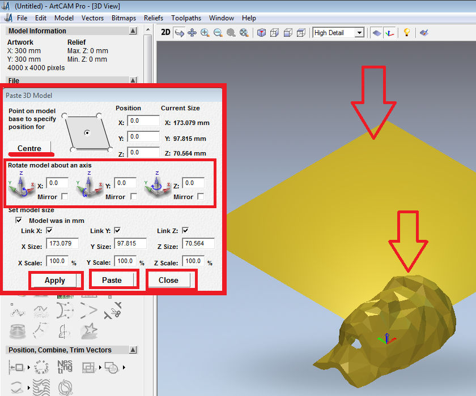
Task: Click the Centre button
Action: pos(29,148)
